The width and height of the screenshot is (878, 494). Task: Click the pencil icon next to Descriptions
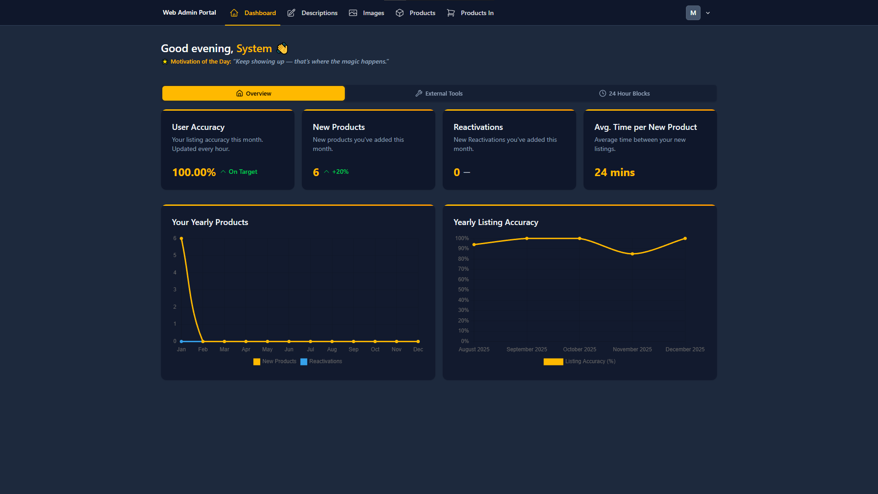[291, 13]
